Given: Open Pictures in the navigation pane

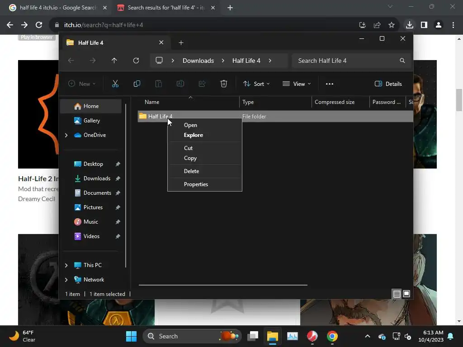Looking at the screenshot, I should coord(93,207).
